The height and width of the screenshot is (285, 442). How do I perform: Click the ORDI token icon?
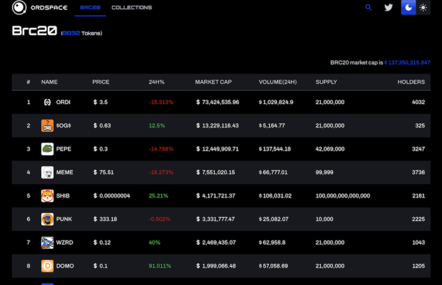47,102
